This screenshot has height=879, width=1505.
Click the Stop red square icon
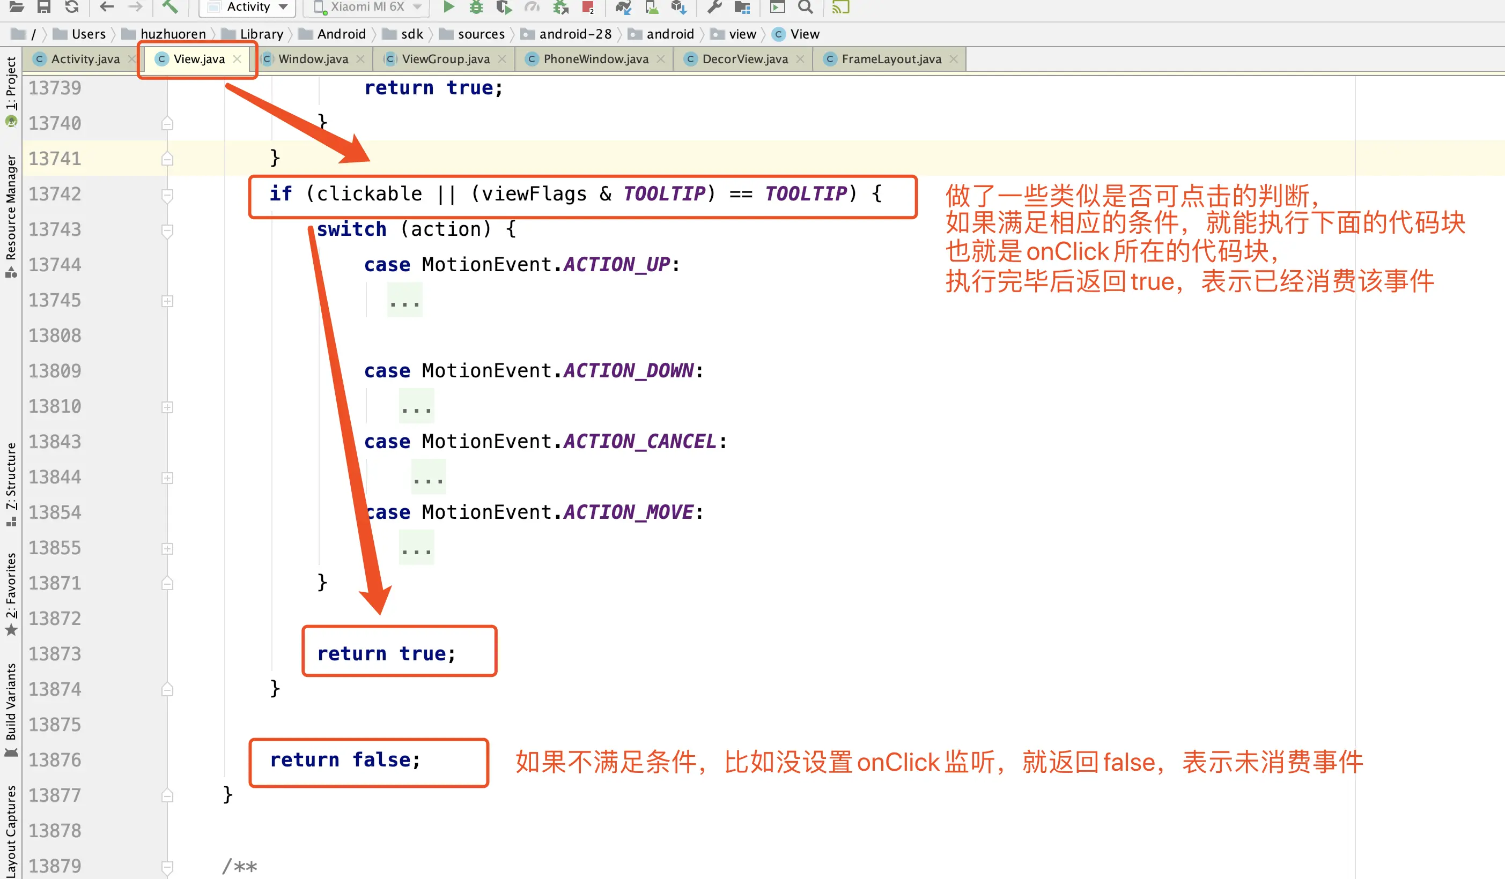[588, 7]
